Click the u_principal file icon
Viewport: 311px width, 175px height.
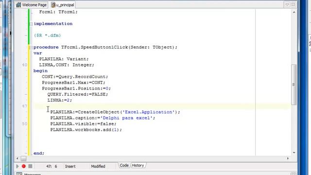tap(53, 5)
